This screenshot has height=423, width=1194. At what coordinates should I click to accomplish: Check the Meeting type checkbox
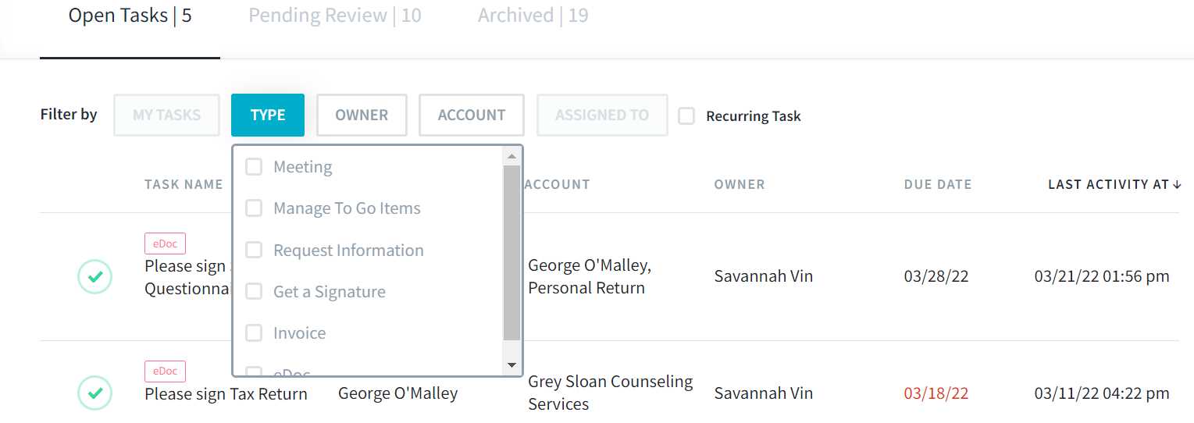[254, 167]
